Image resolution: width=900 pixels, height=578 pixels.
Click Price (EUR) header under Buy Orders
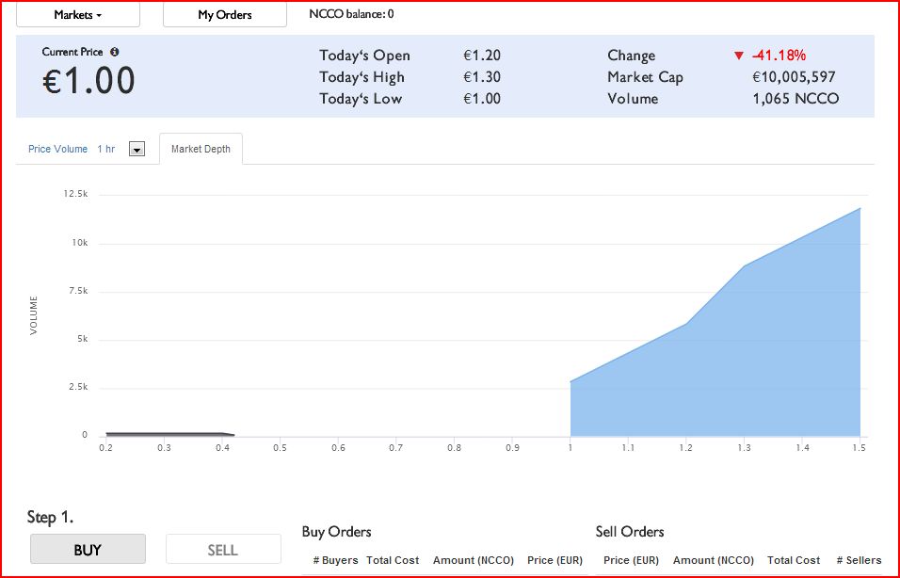[x=554, y=560]
